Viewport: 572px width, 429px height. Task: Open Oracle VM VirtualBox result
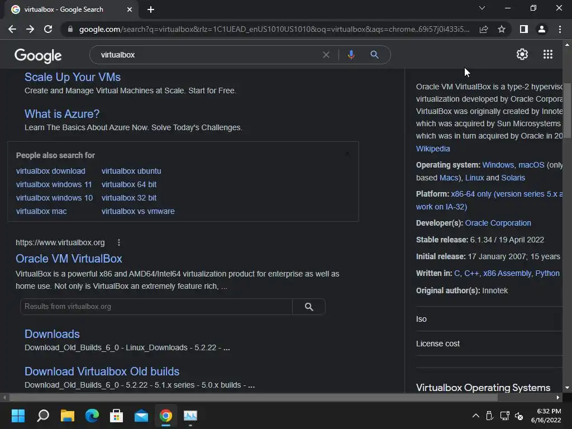point(69,259)
